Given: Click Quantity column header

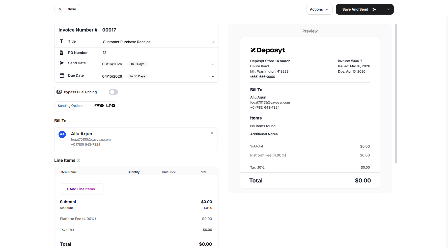Looking at the screenshot, I should [133, 172].
